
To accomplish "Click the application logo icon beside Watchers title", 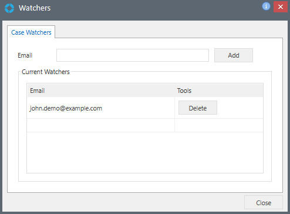I will tap(9, 8).
